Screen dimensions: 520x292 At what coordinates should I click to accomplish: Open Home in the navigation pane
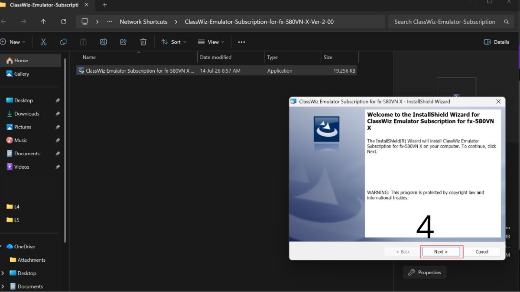coord(30,61)
